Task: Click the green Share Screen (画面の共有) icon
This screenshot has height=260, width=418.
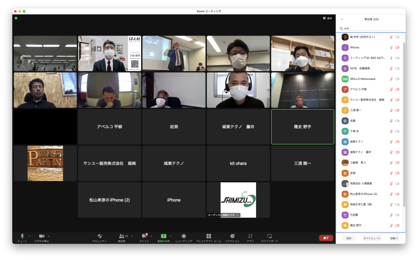Action: click(x=163, y=236)
